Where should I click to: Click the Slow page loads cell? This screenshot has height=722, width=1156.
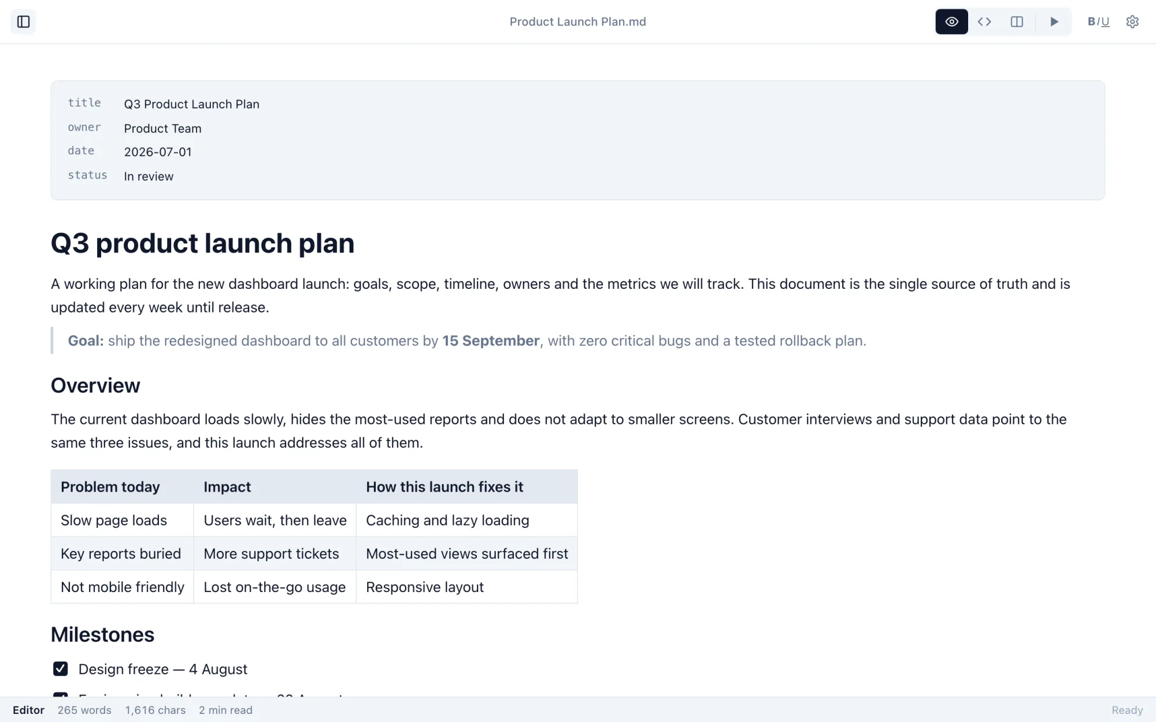coord(122,520)
